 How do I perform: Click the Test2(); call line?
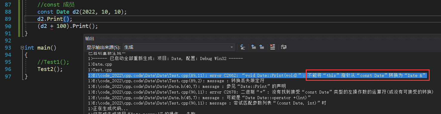50,69
